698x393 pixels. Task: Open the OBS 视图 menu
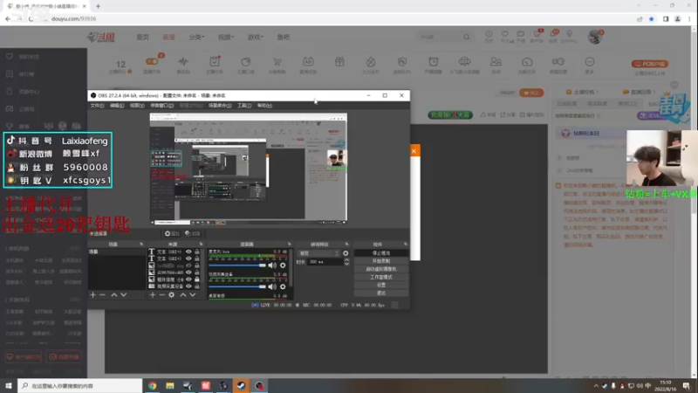coord(137,106)
